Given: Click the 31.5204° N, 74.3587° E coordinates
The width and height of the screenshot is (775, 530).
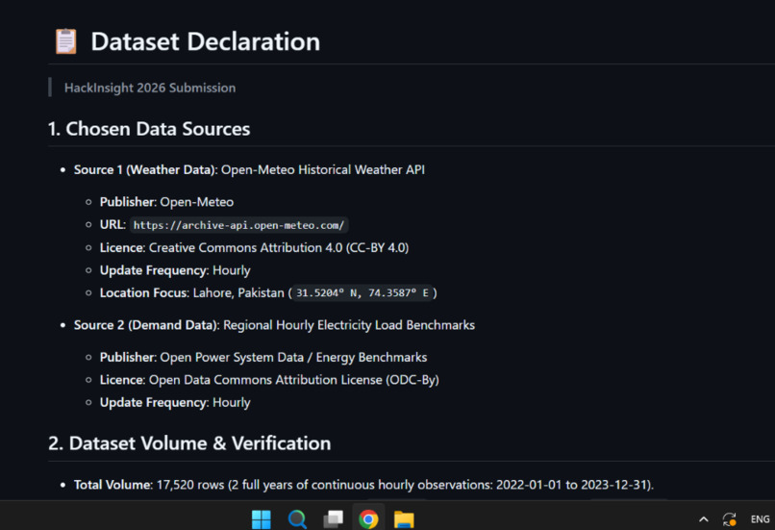Looking at the screenshot, I should pos(362,292).
